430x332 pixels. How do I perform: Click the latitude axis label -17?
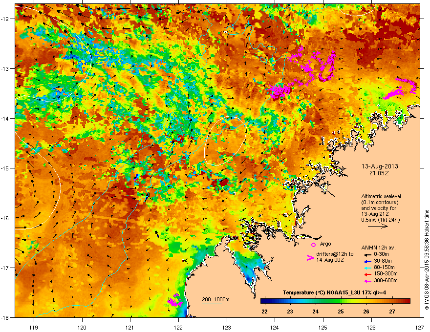[5, 268]
